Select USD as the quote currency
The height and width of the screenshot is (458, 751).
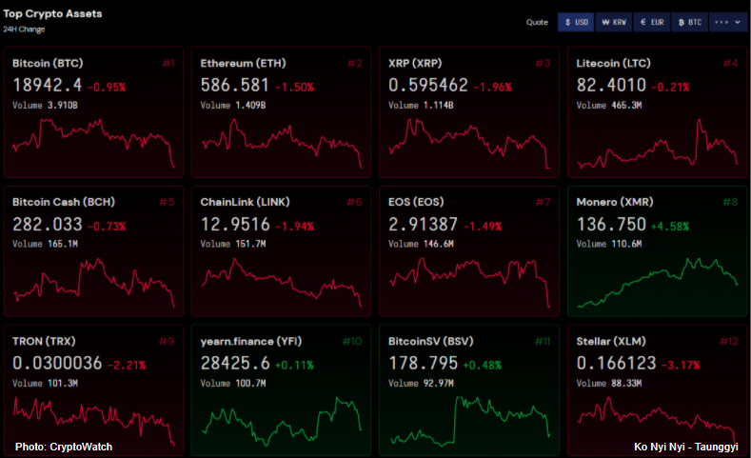coord(576,22)
